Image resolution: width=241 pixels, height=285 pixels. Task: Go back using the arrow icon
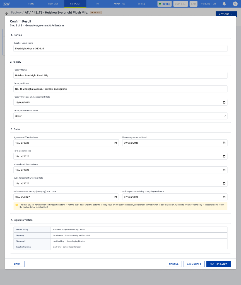point(7,14)
